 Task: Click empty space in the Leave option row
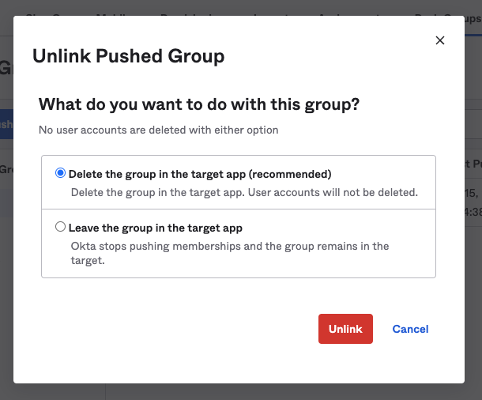356,228
